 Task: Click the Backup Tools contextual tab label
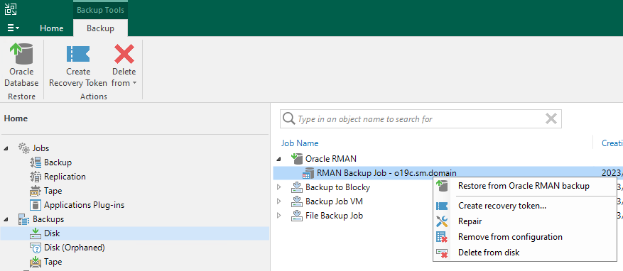[x=101, y=10]
